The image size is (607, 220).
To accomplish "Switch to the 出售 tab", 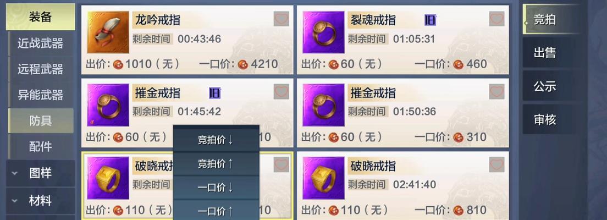I will (x=545, y=53).
